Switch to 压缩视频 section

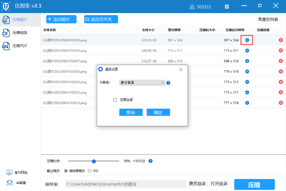point(20,33)
